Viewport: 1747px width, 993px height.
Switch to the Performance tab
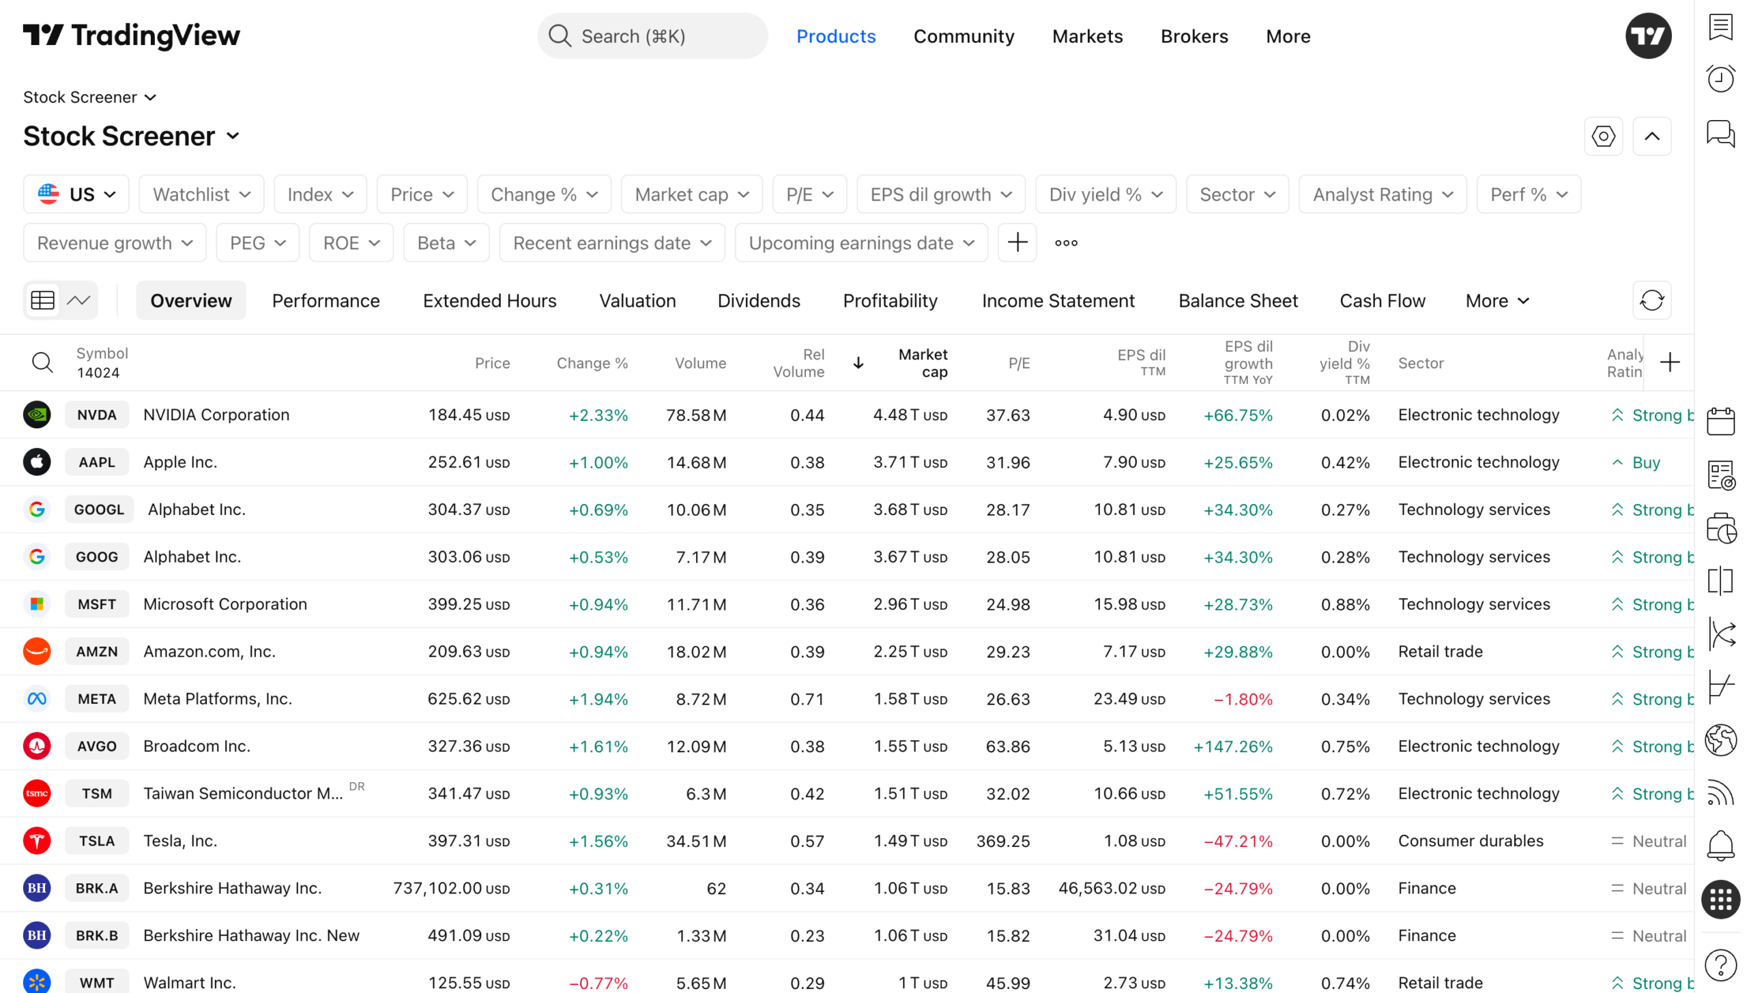(326, 301)
